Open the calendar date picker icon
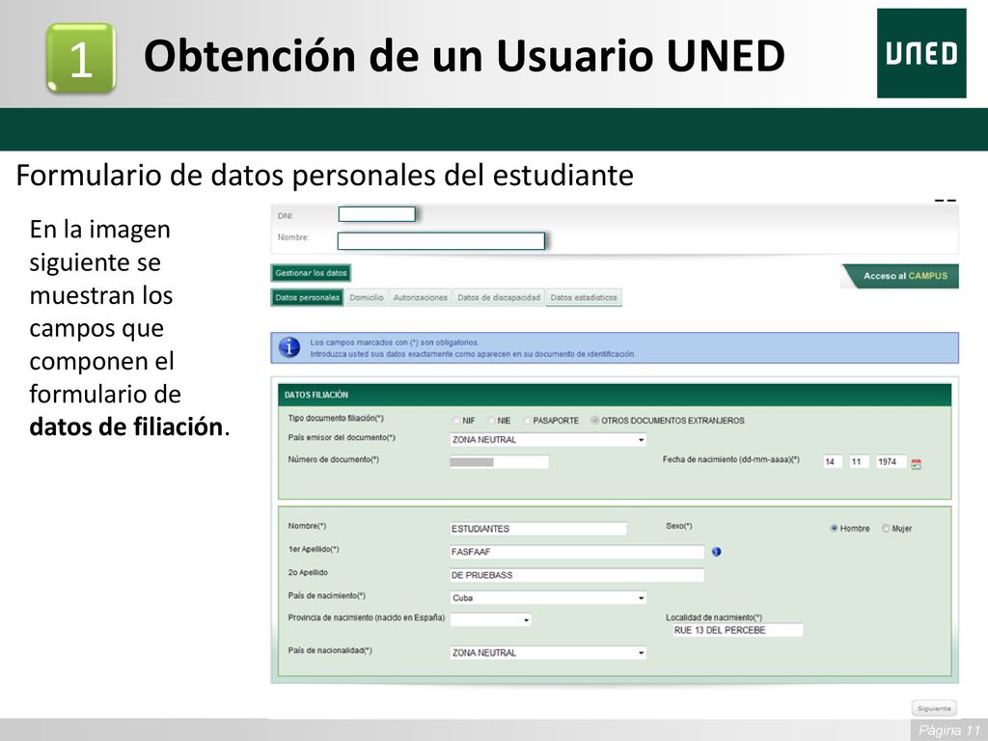988x741 pixels. (917, 464)
